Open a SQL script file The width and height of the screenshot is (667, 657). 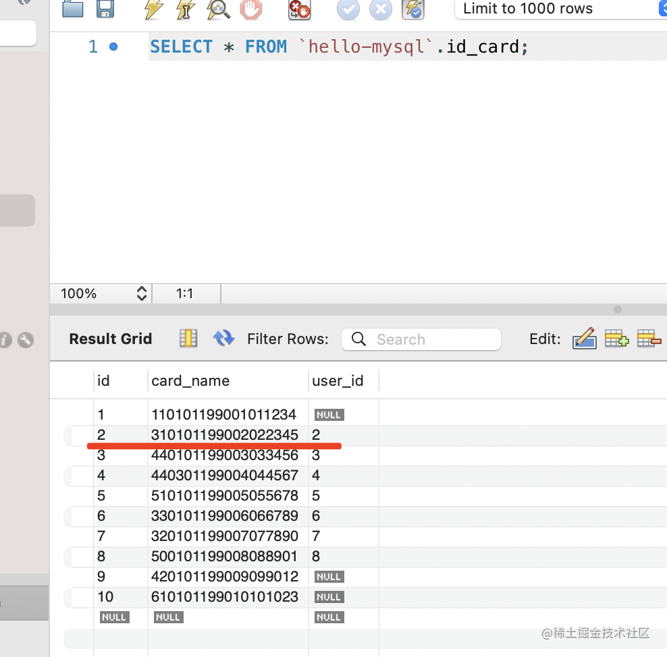pos(73,8)
